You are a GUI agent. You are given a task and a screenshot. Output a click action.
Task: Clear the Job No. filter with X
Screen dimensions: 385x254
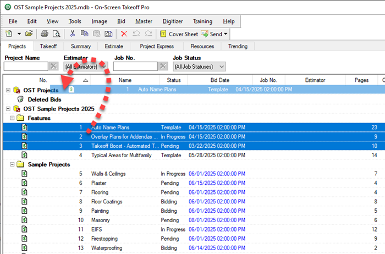[163, 67]
